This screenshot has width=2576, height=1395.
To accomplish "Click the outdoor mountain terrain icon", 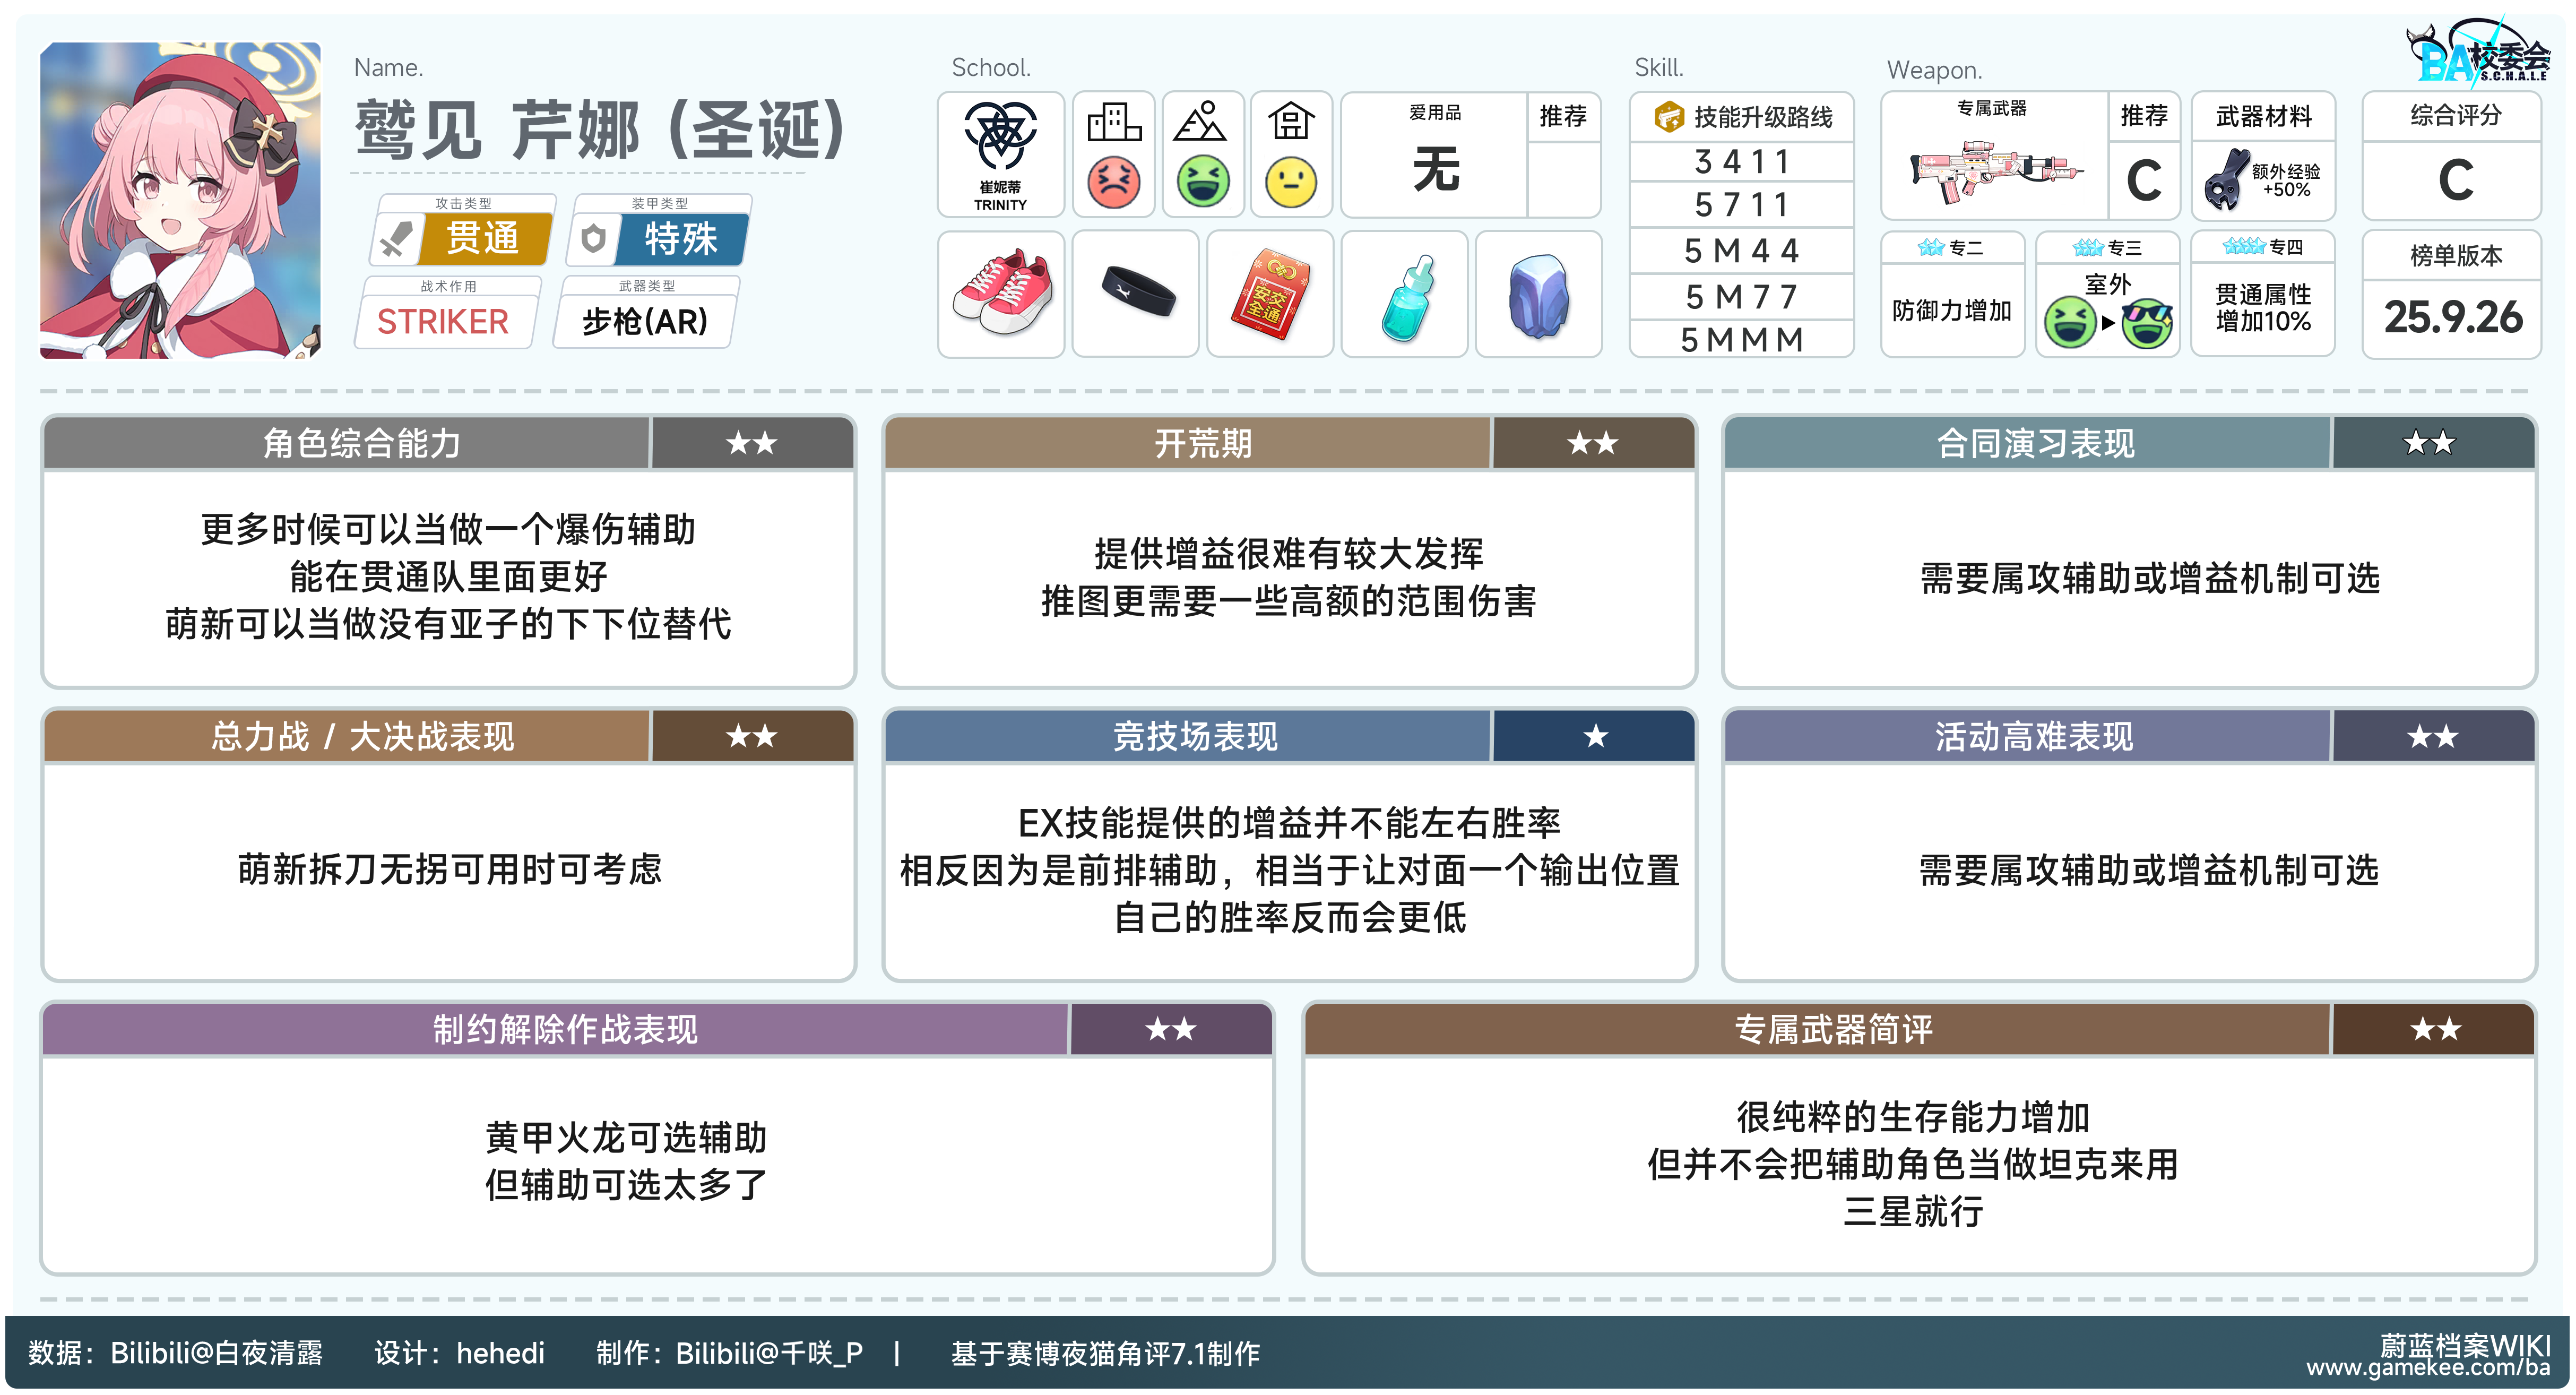I will coord(1201,122).
